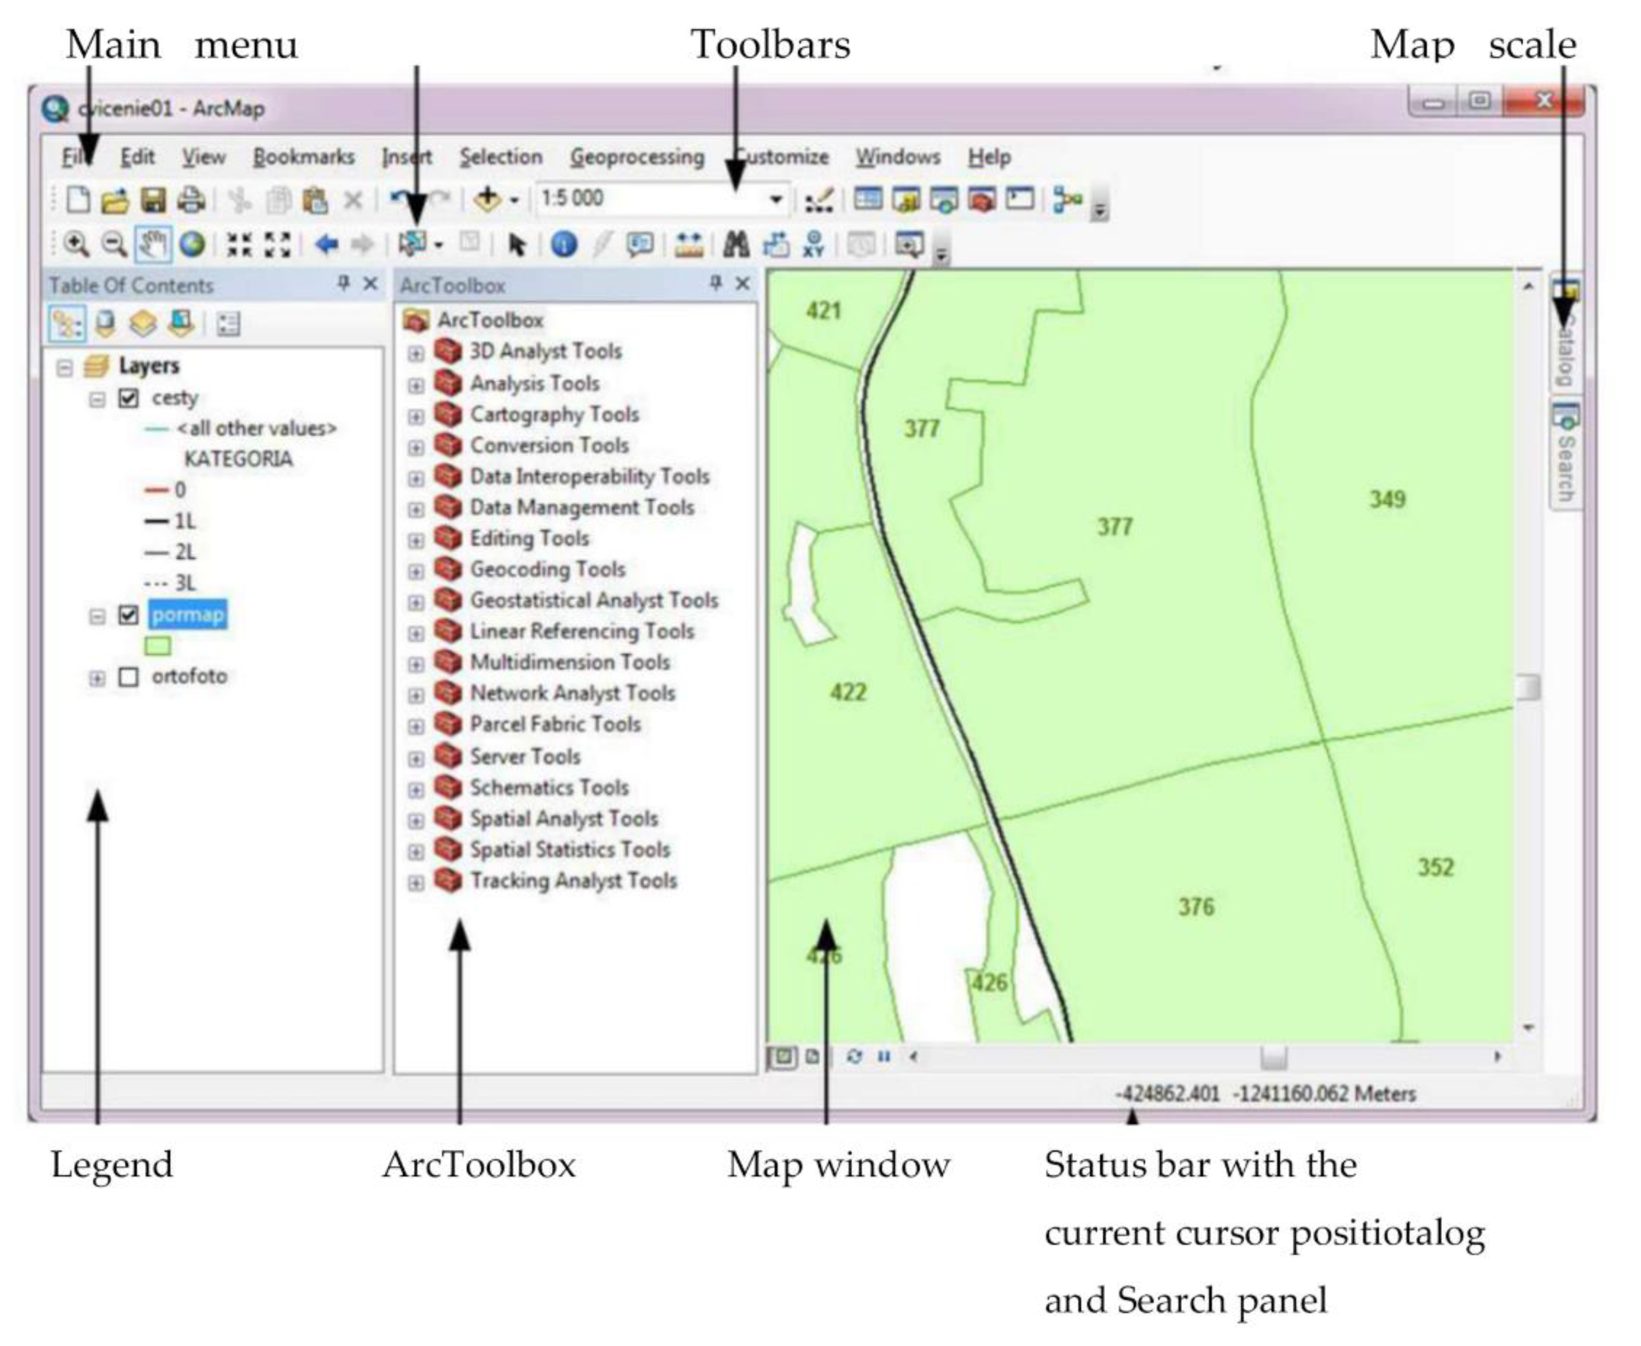This screenshot has width=1641, height=1346.
Task: Click List By Drawing Order icon
Action: [67, 323]
